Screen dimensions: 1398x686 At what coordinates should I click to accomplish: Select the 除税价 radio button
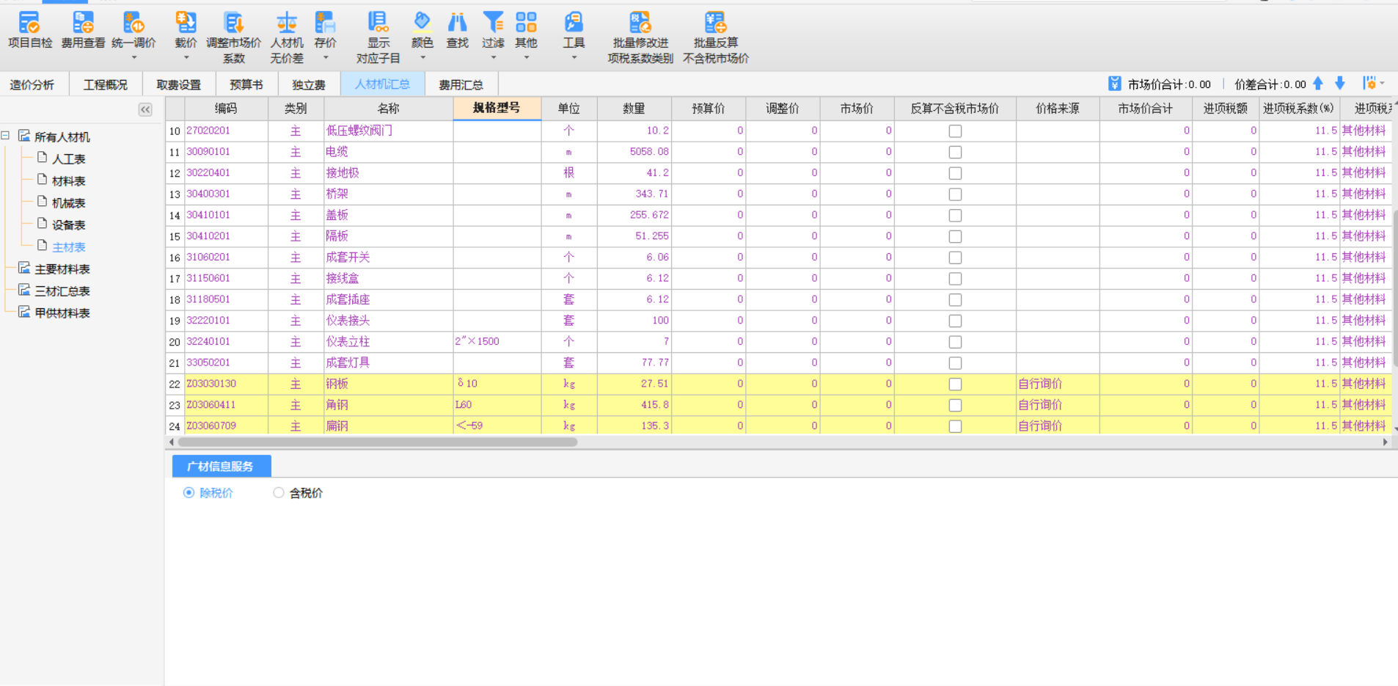pyautogui.click(x=189, y=493)
